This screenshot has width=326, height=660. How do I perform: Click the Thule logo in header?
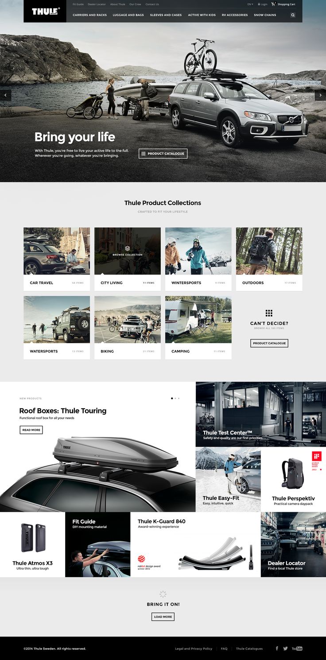click(46, 12)
